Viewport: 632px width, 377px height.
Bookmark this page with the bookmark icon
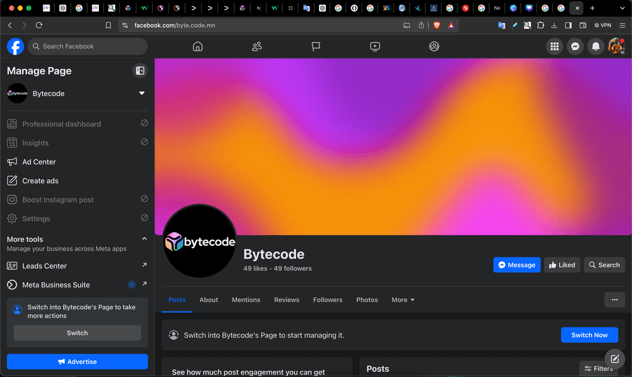[108, 25]
